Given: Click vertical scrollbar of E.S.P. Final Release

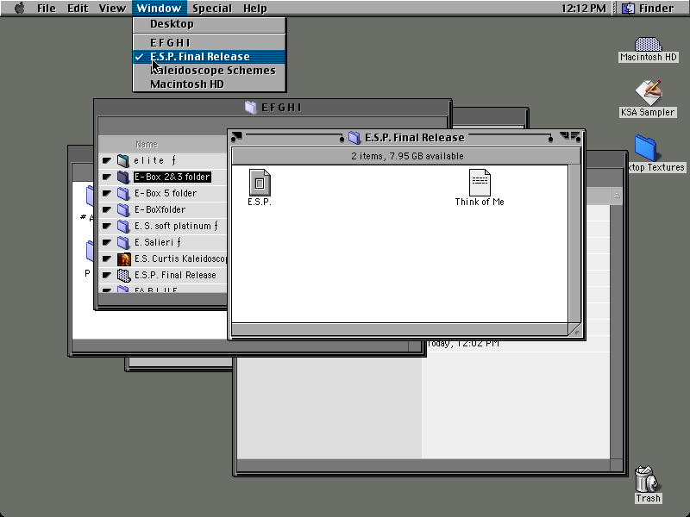Looking at the screenshot, I should coord(574,244).
